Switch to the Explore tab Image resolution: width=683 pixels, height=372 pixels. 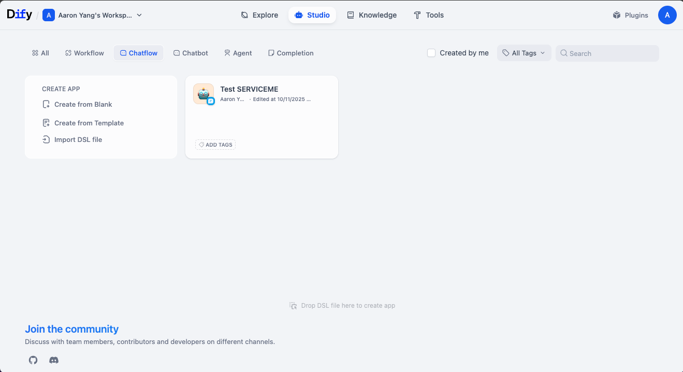[x=259, y=15]
